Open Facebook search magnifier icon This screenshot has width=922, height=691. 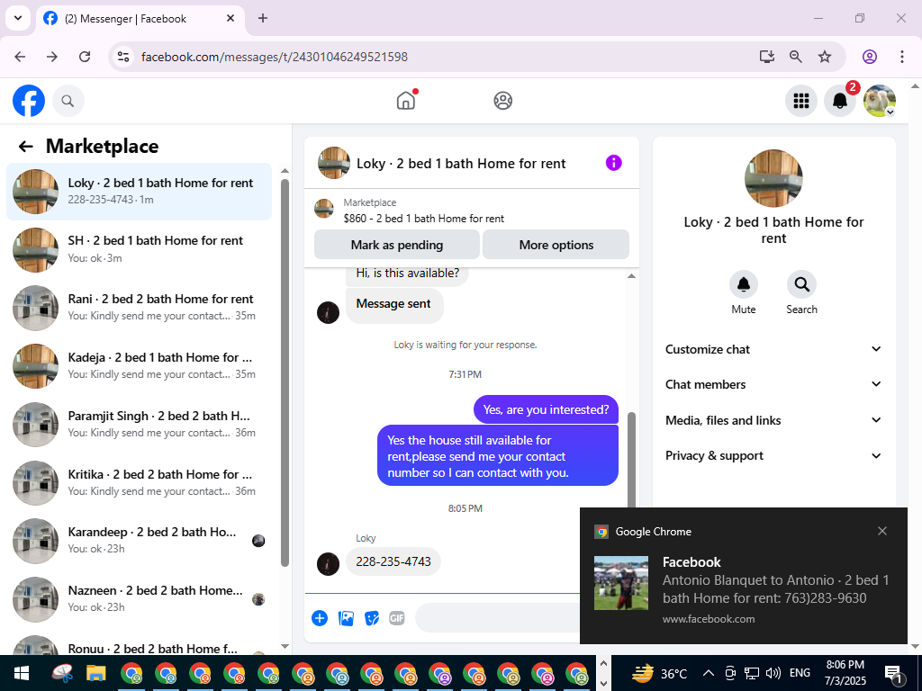click(x=68, y=101)
